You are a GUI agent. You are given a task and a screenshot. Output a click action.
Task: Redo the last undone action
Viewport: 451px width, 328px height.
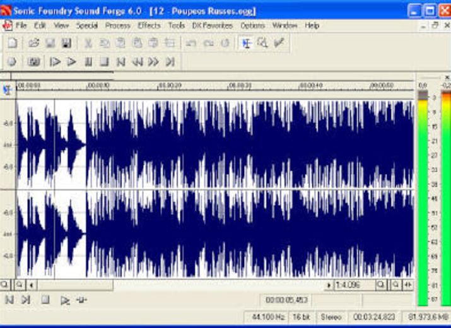(208, 43)
